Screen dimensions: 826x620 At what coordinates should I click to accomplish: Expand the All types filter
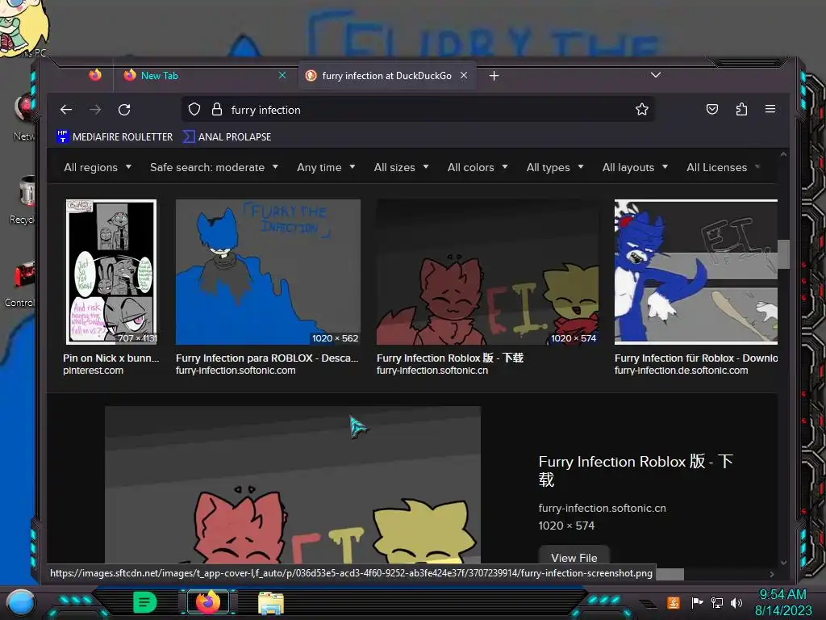coord(555,167)
